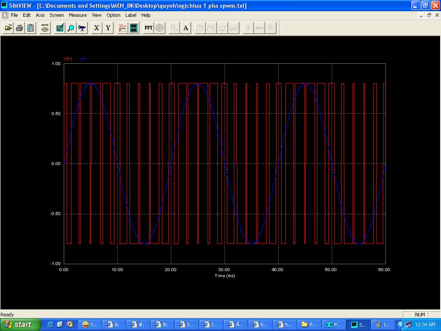Image resolution: width=441 pixels, height=331 pixels.
Task: Click the clipboard copy icon
Action: [x=31, y=28]
